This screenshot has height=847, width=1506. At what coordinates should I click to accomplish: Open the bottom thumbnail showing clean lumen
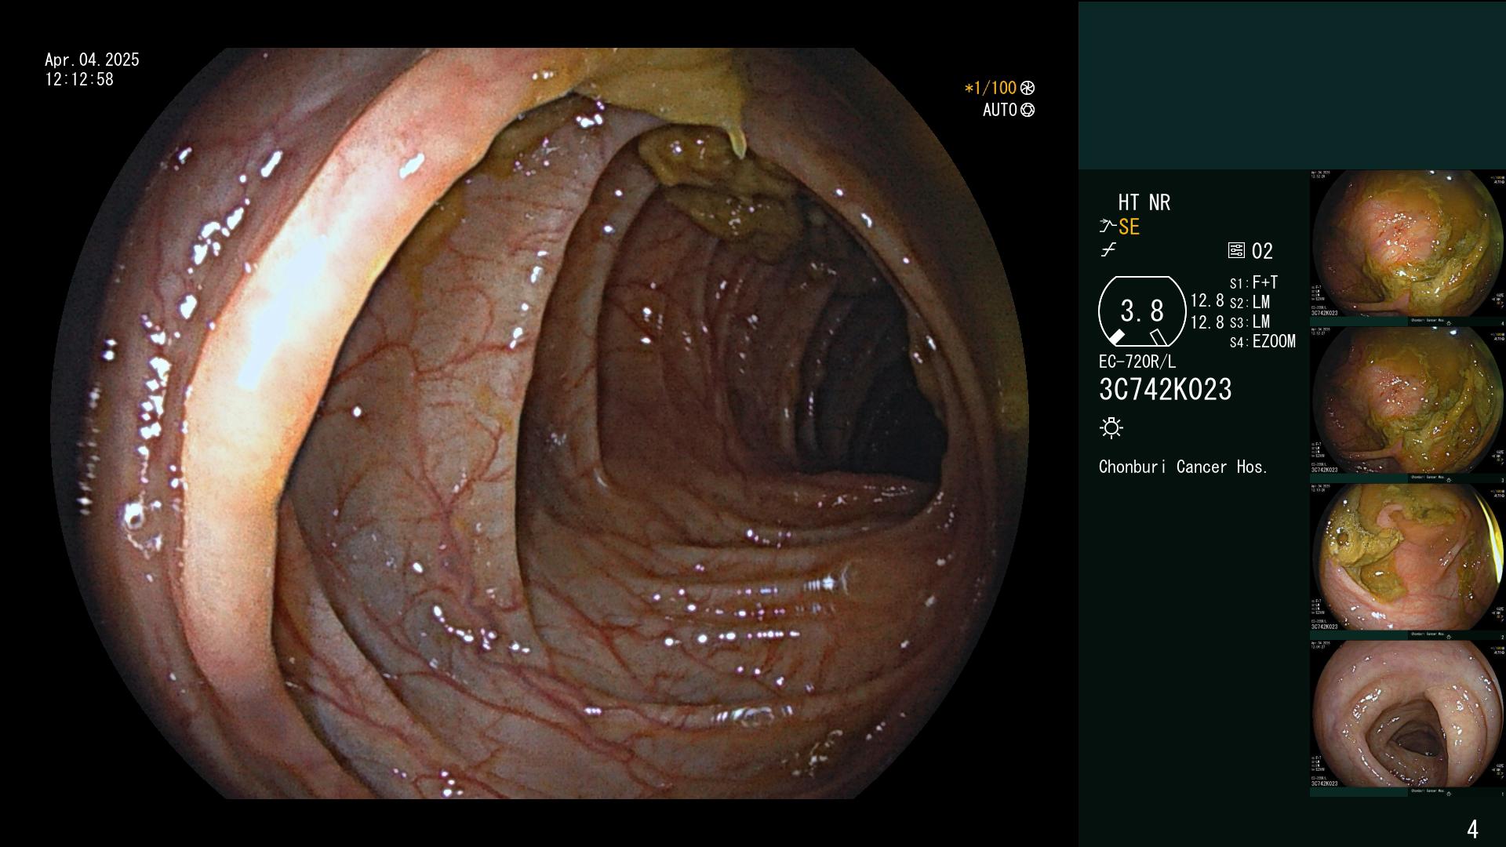point(1408,718)
